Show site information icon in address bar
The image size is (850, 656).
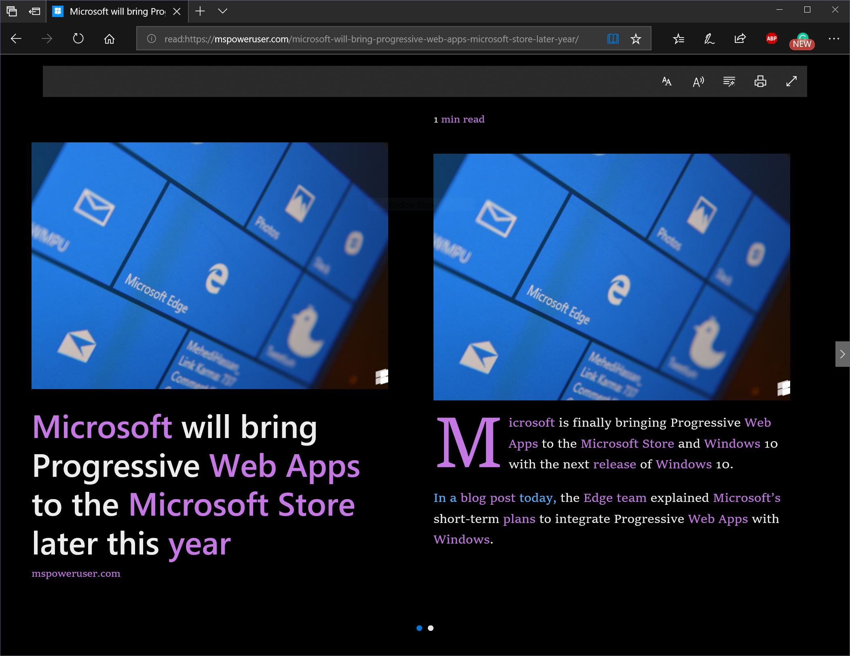pos(151,39)
